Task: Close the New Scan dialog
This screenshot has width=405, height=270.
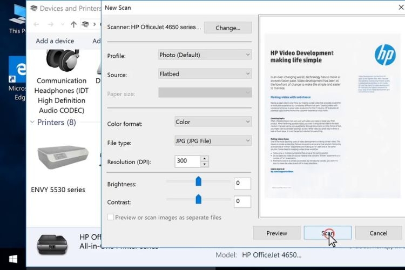Action: pos(401,7)
